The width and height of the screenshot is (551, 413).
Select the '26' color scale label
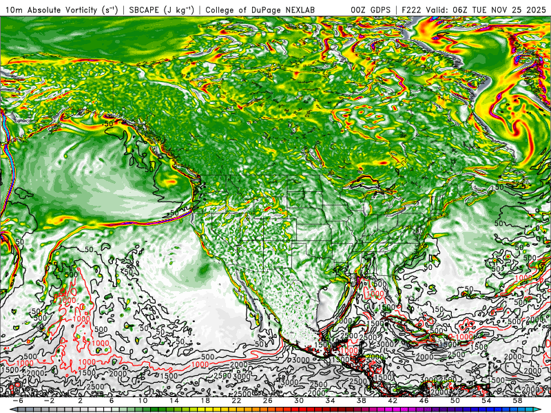[x=267, y=401]
